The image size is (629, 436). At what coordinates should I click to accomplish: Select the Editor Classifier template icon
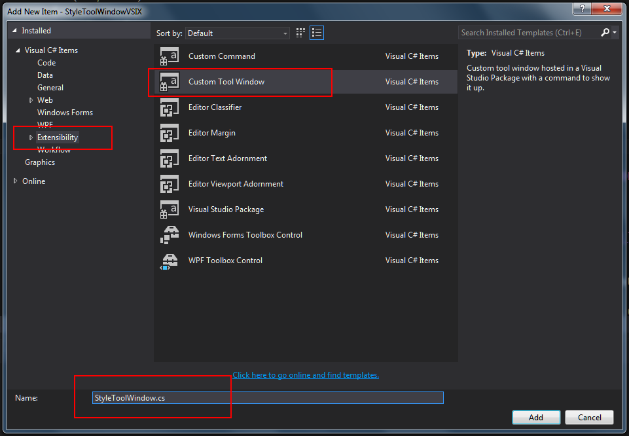170,108
